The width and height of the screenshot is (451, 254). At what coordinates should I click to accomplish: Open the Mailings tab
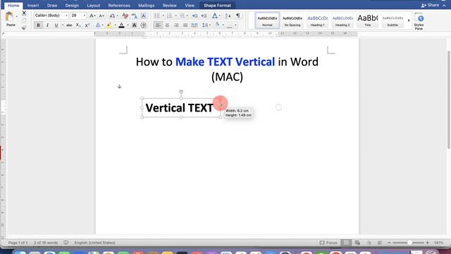point(147,6)
